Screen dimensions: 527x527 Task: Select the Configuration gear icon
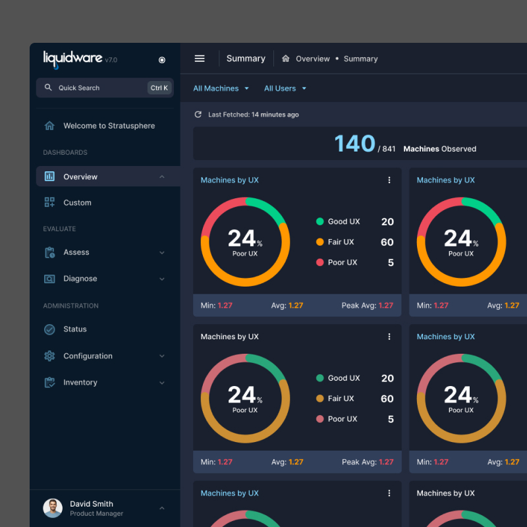point(49,356)
